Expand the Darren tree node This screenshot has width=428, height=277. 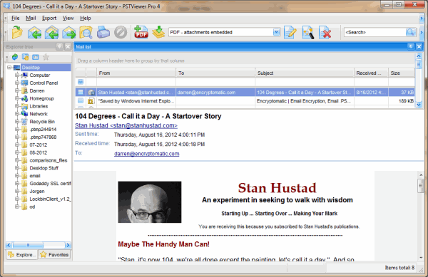point(17,90)
